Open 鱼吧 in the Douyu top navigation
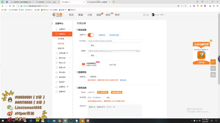220x123 pixels. 117,15
